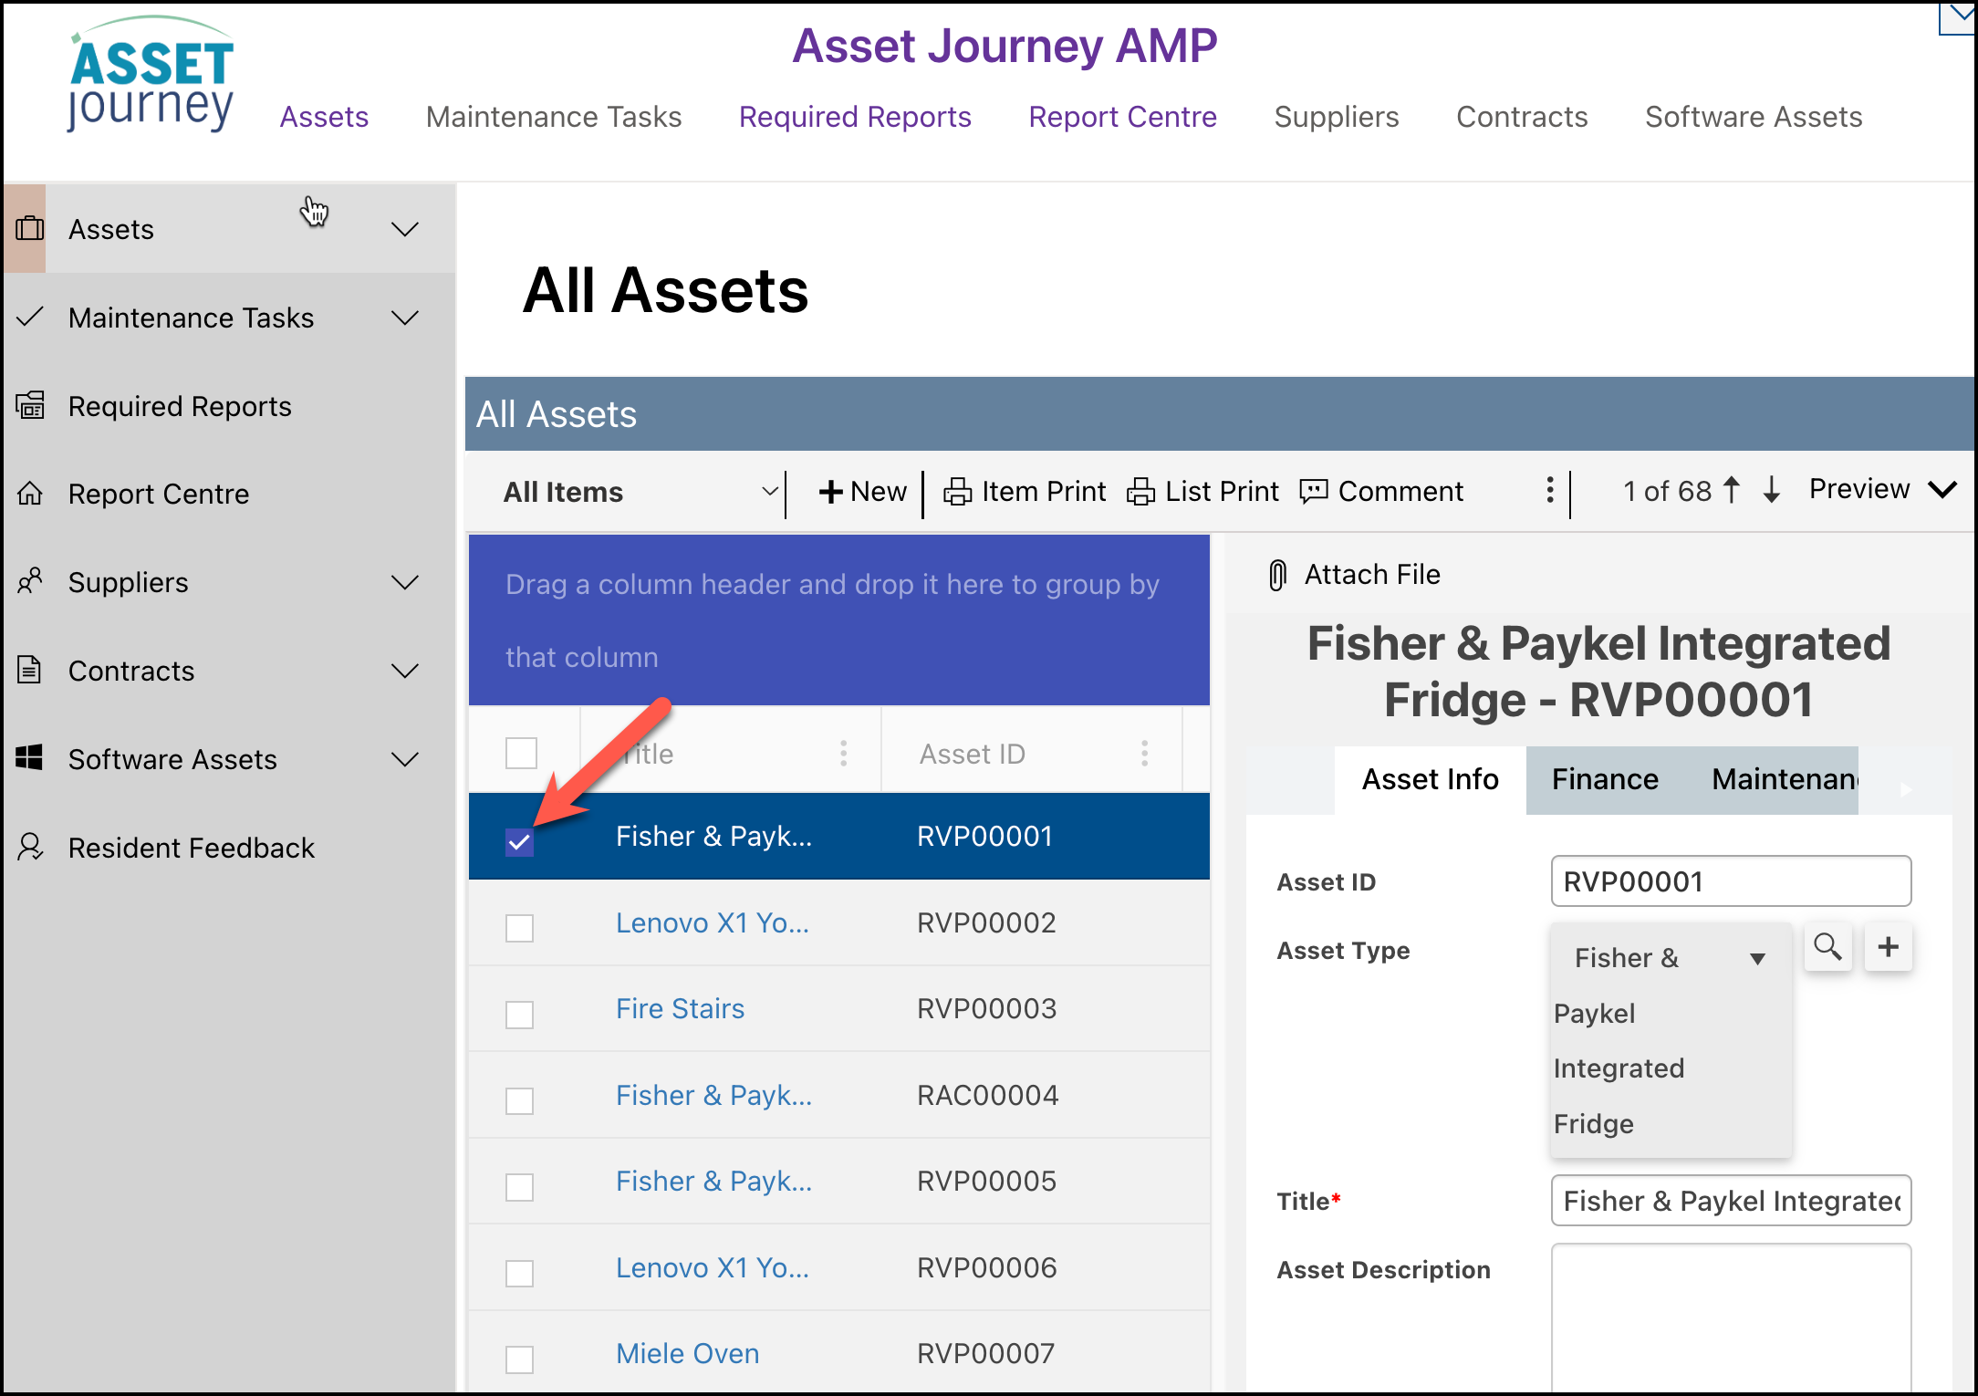Open the Fisher & Payk... RAC00004 link
The height and width of the screenshot is (1396, 1978).
point(713,1095)
